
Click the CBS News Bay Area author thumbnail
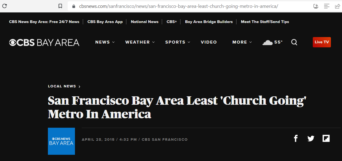[x=61, y=141]
